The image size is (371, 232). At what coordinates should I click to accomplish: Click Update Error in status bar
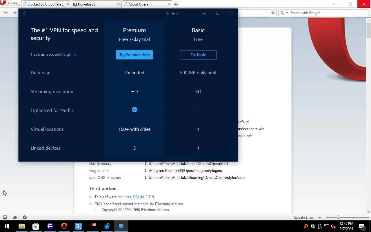303,217
